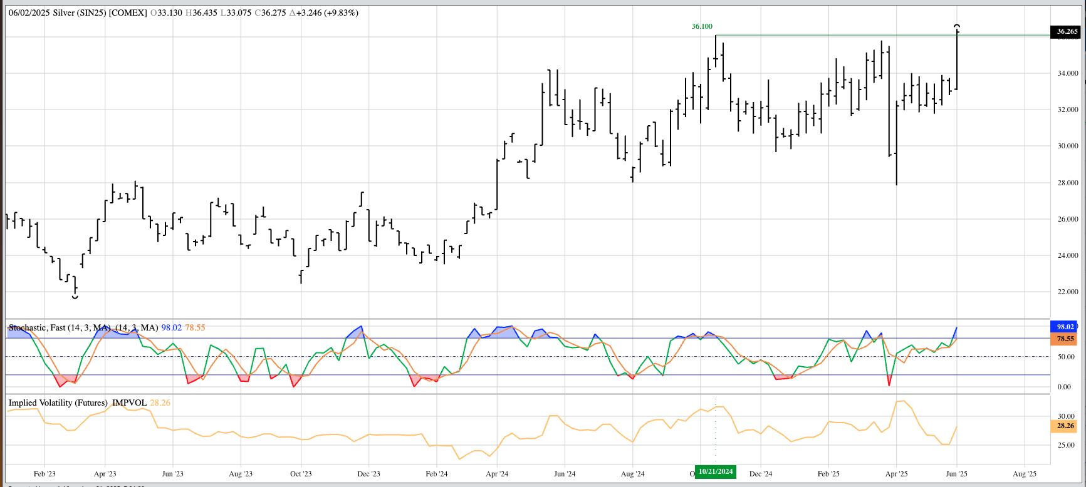Click the Feb '24 label on time axis
The height and width of the screenshot is (487, 1086).
[x=436, y=474]
